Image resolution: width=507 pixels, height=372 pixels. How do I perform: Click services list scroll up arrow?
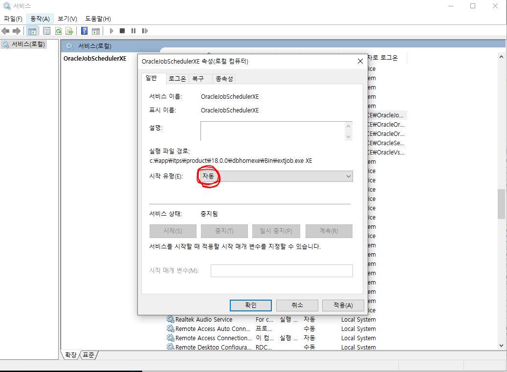(501, 57)
